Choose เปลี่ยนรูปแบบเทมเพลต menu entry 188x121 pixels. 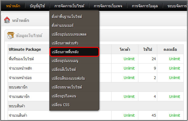[x=74, y=34]
